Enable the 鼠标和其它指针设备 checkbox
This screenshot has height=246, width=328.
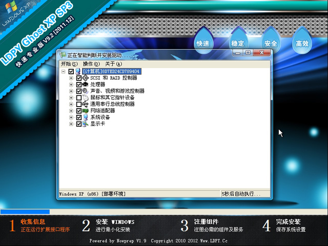[78, 97]
